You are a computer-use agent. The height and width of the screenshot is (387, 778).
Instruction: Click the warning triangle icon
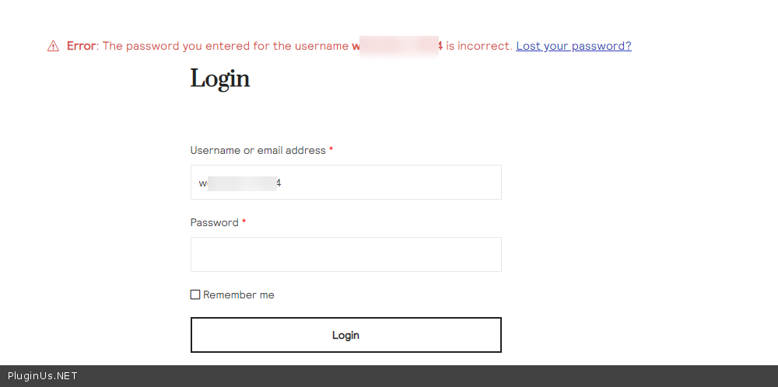(53, 46)
